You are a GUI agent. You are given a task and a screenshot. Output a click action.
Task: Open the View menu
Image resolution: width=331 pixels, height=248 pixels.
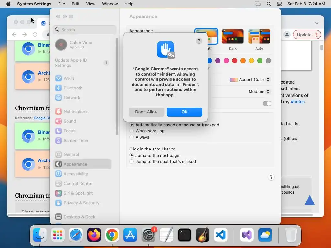[91, 4]
